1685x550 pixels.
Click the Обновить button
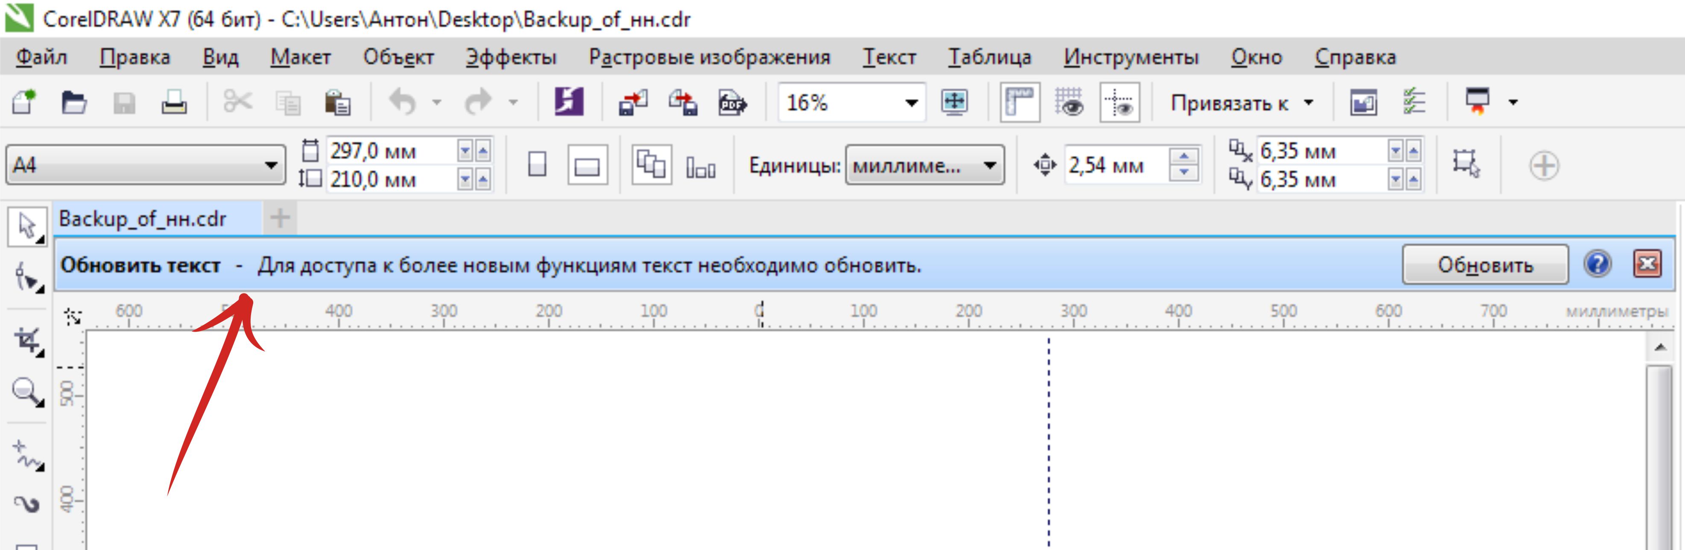click(x=1485, y=265)
